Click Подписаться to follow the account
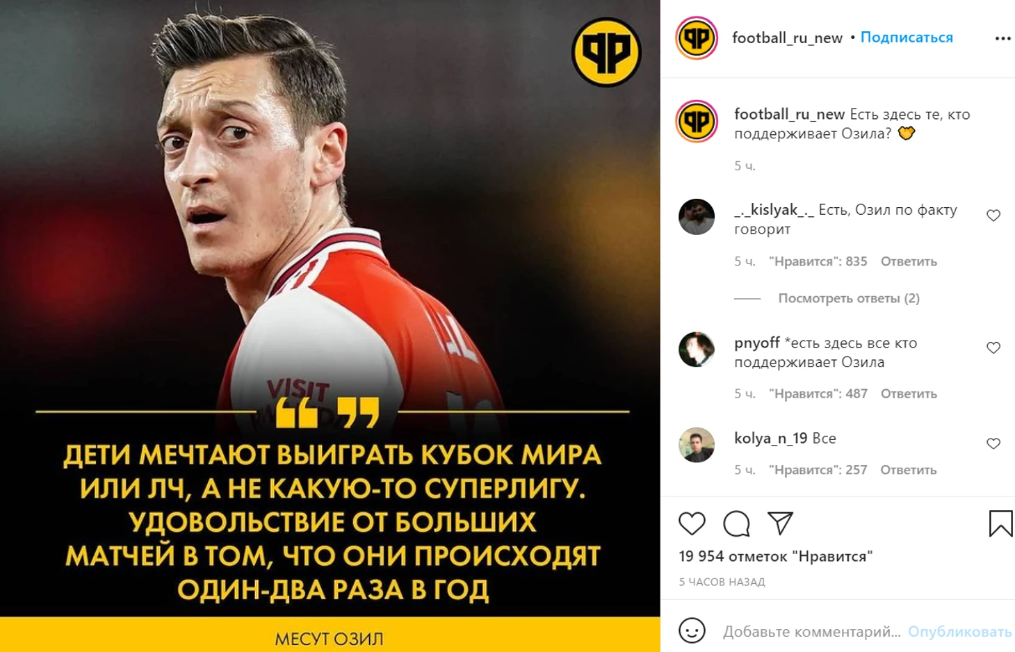The image size is (1015, 652). [x=907, y=38]
